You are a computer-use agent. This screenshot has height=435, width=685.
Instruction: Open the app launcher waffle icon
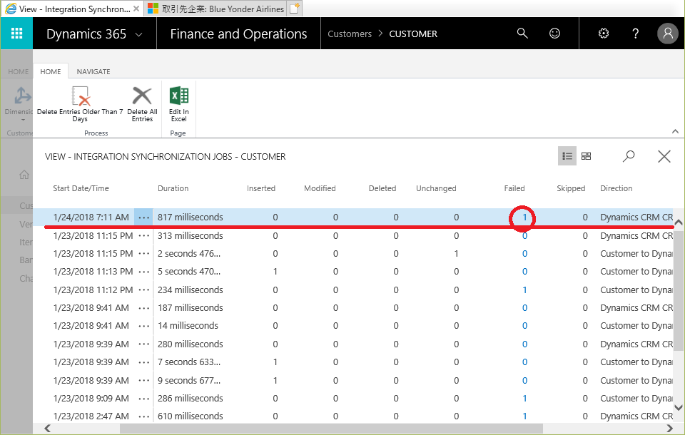coord(16,34)
